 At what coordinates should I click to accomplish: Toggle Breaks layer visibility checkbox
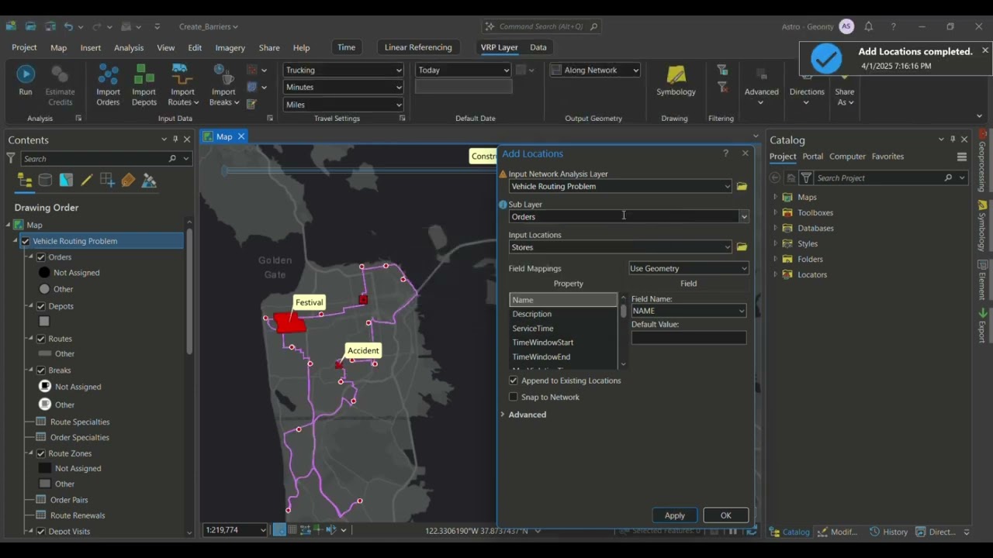41,370
